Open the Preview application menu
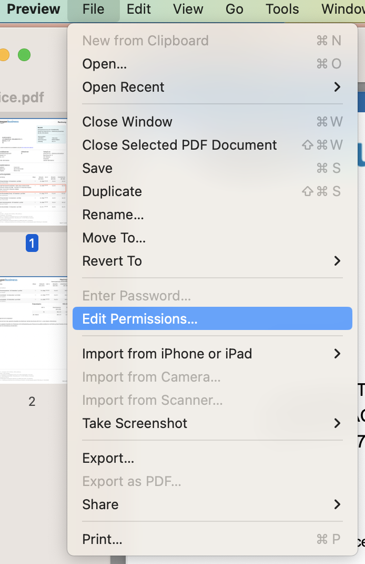365x564 pixels. (33, 9)
